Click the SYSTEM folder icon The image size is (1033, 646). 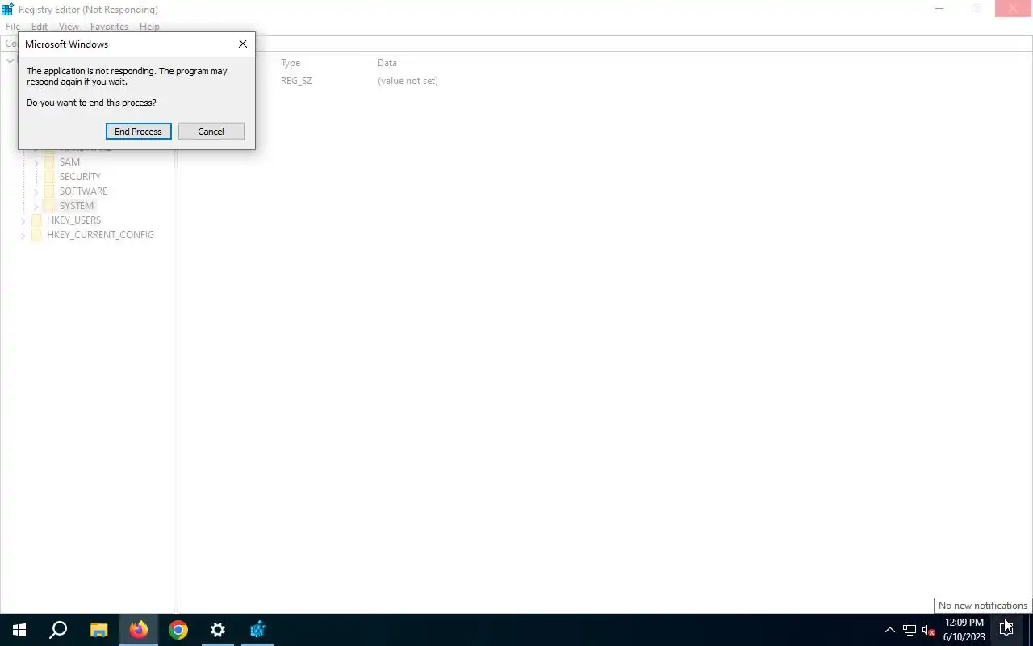49,206
